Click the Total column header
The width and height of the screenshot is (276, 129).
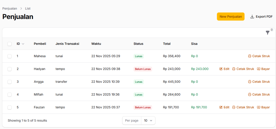(x=167, y=44)
